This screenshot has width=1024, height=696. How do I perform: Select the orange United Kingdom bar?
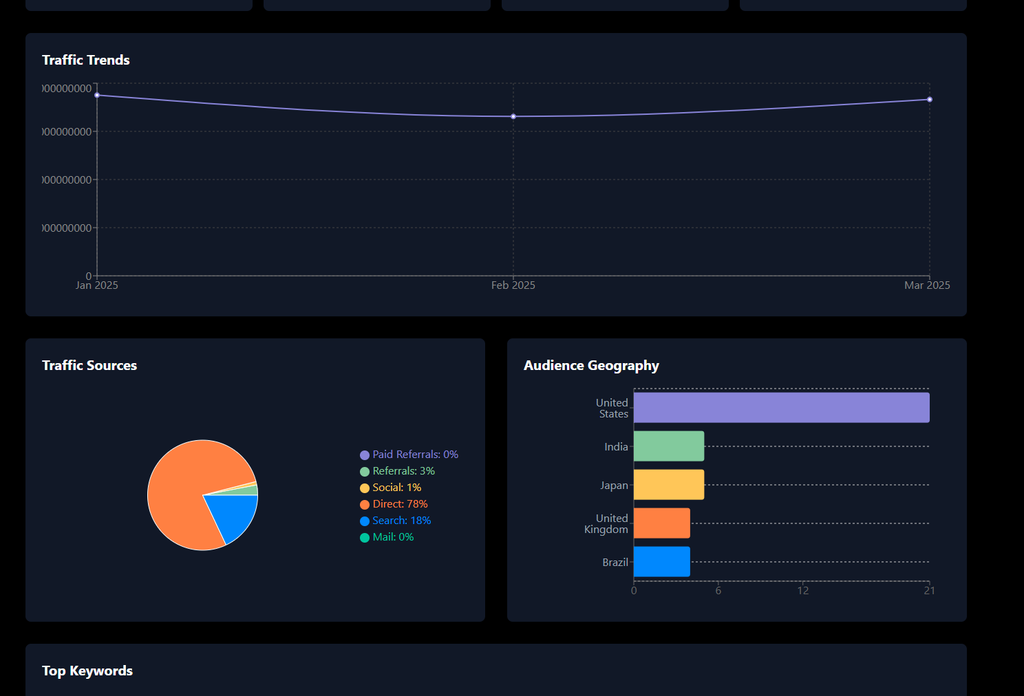(x=662, y=523)
